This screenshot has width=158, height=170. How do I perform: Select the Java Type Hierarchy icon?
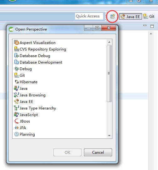pos(17,108)
